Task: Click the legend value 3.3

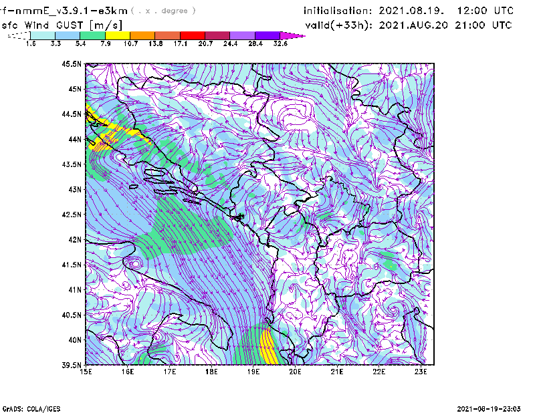Action: pyautogui.click(x=56, y=43)
